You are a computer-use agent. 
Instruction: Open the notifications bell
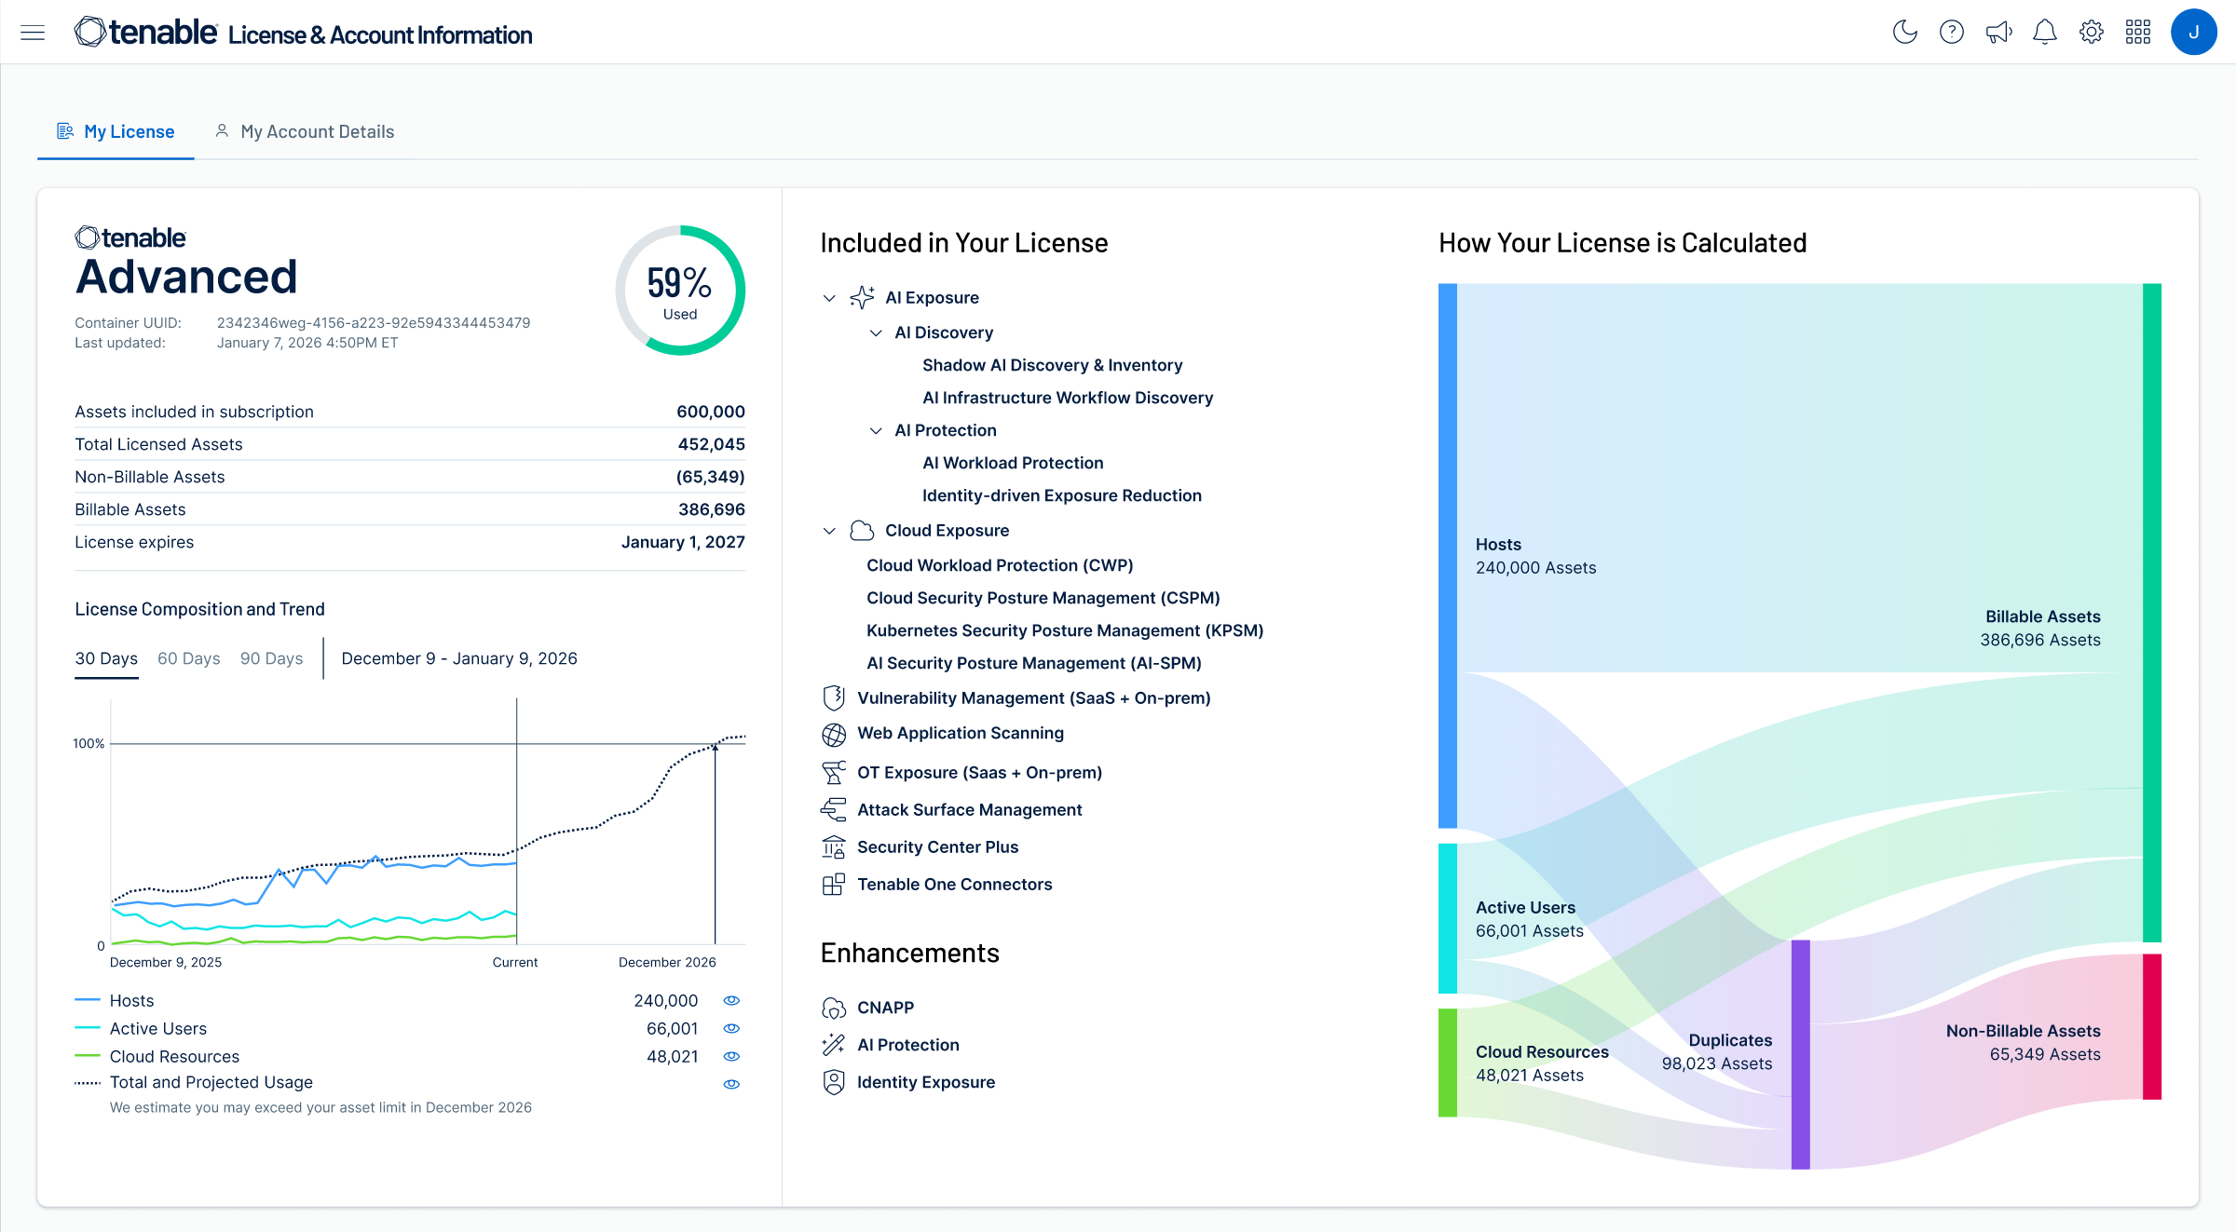click(2044, 33)
